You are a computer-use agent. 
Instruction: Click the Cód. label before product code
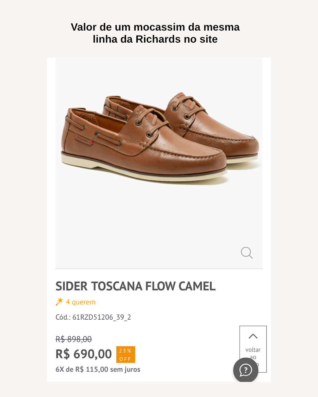[x=63, y=317]
